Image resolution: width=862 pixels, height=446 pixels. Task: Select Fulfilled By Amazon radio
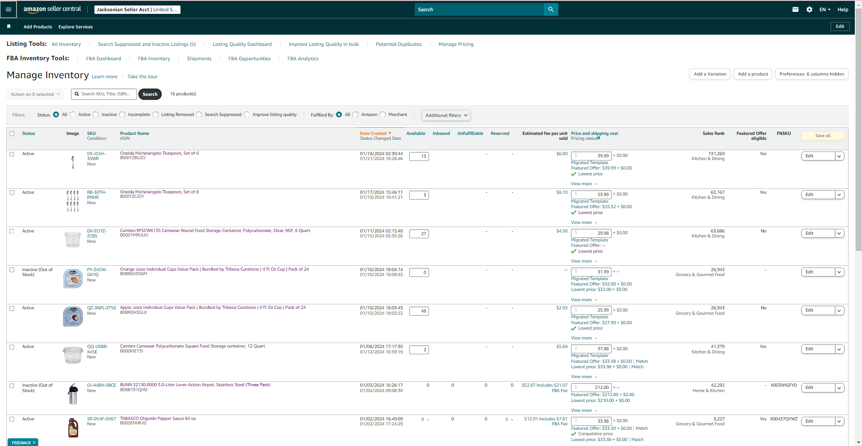pos(355,115)
